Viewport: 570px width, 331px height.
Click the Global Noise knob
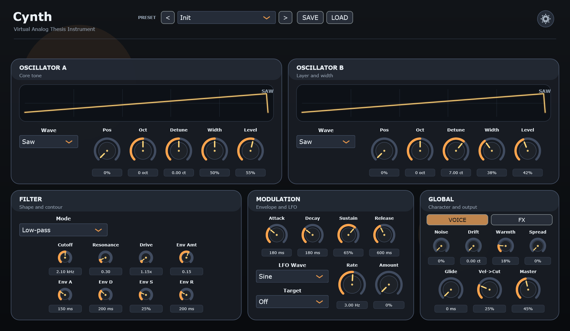[441, 246]
